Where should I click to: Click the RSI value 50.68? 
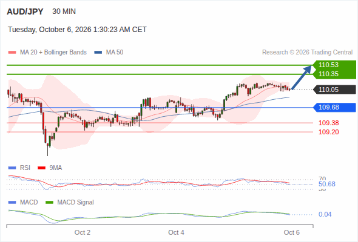pyautogui.click(x=327, y=184)
